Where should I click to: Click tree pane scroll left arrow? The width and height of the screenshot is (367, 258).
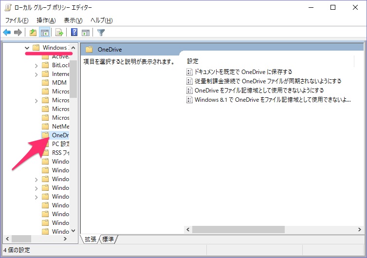pos(7,239)
